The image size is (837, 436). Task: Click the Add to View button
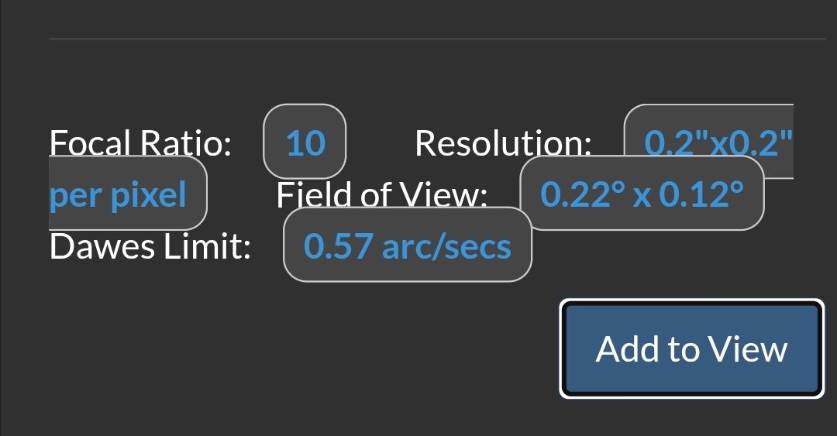(691, 349)
